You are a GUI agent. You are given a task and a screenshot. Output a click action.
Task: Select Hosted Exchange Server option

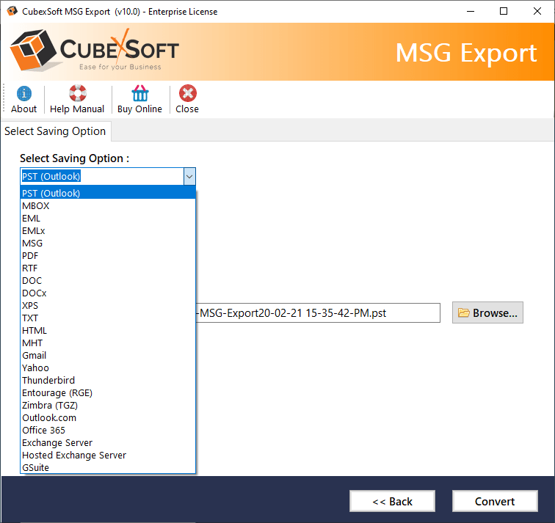tap(74, 456)
